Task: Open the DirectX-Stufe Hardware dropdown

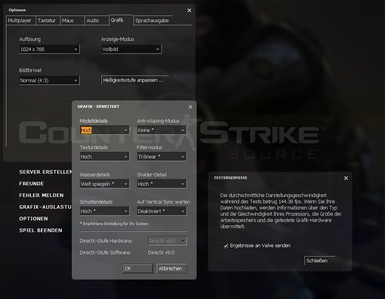Action: click(167, 241)
